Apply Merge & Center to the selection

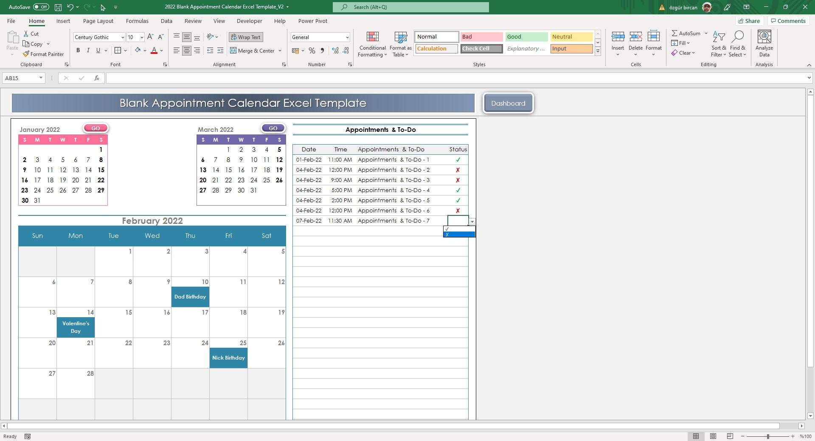click(x=253, y=50)
